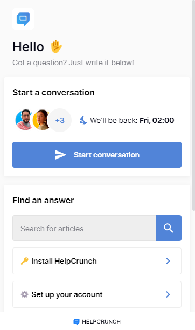Open the +3 additional agents badge

[x=60, y=120]
